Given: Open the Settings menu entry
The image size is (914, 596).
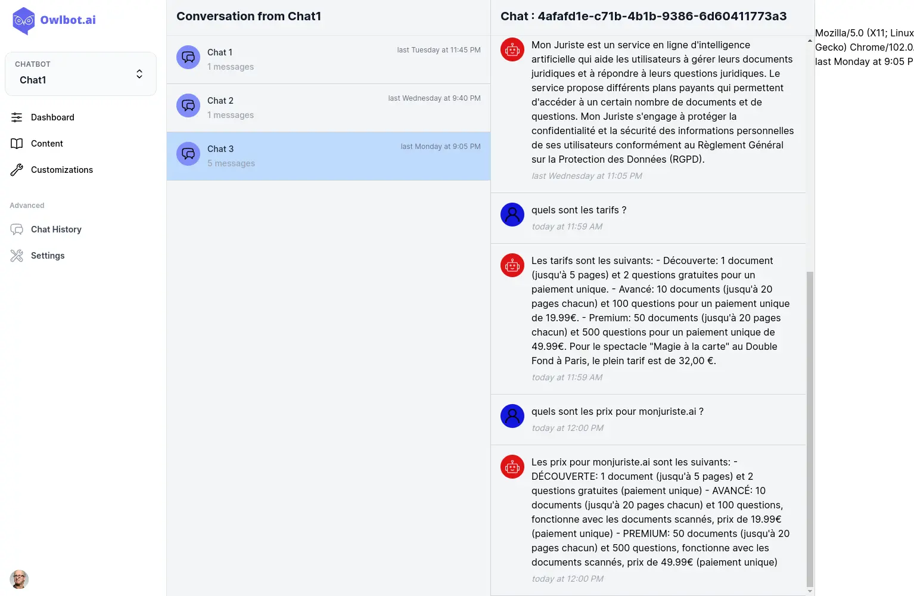Looking at the screenshot, I should coord(48,256).
